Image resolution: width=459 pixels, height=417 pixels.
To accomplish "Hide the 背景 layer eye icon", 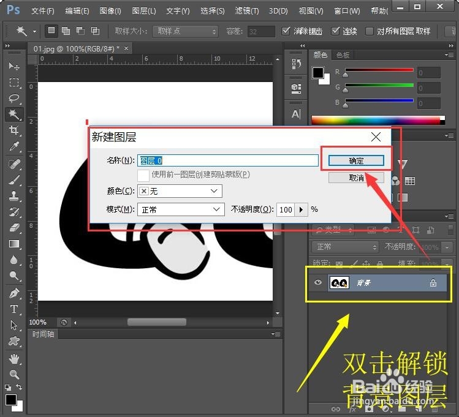I will click(x=318, y=282).
